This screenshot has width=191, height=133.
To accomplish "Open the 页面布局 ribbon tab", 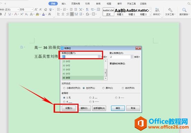I will (x=75, y=4).
